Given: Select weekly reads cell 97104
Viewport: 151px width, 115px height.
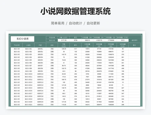Looking at the screenshot, I should pos(99,49).
